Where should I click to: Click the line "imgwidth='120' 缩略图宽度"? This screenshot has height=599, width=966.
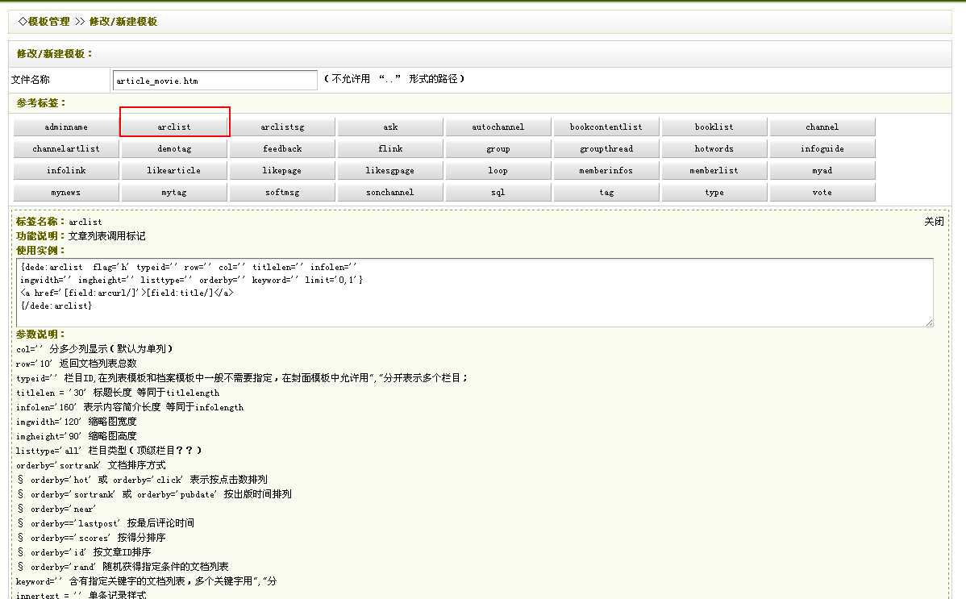[77, 422]
